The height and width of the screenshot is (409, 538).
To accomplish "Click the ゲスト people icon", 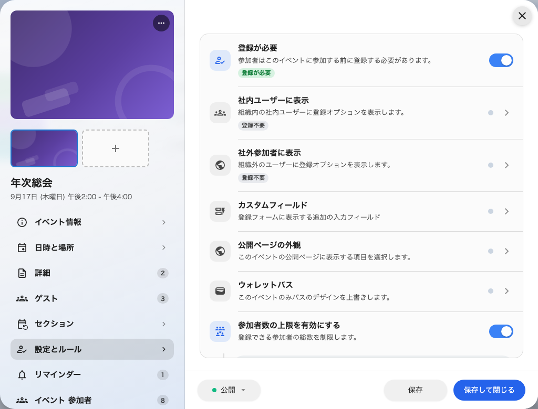I will [x=22, y=299].
